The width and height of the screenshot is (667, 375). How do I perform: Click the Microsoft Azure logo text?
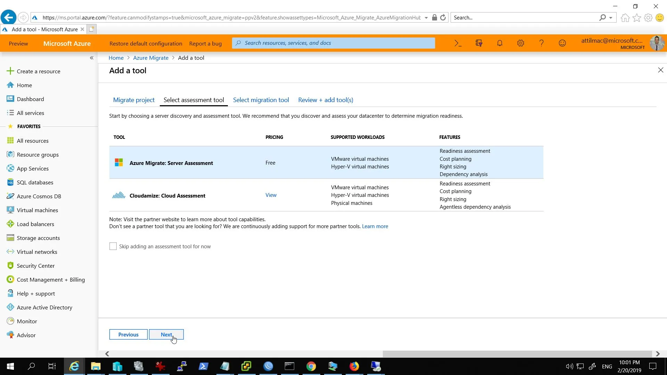pos(67,43)
